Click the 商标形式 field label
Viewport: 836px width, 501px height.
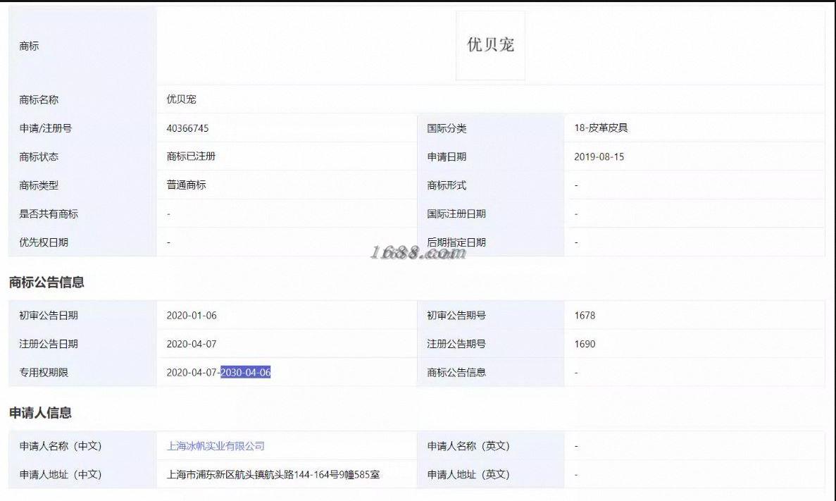[x=447, y=185]
